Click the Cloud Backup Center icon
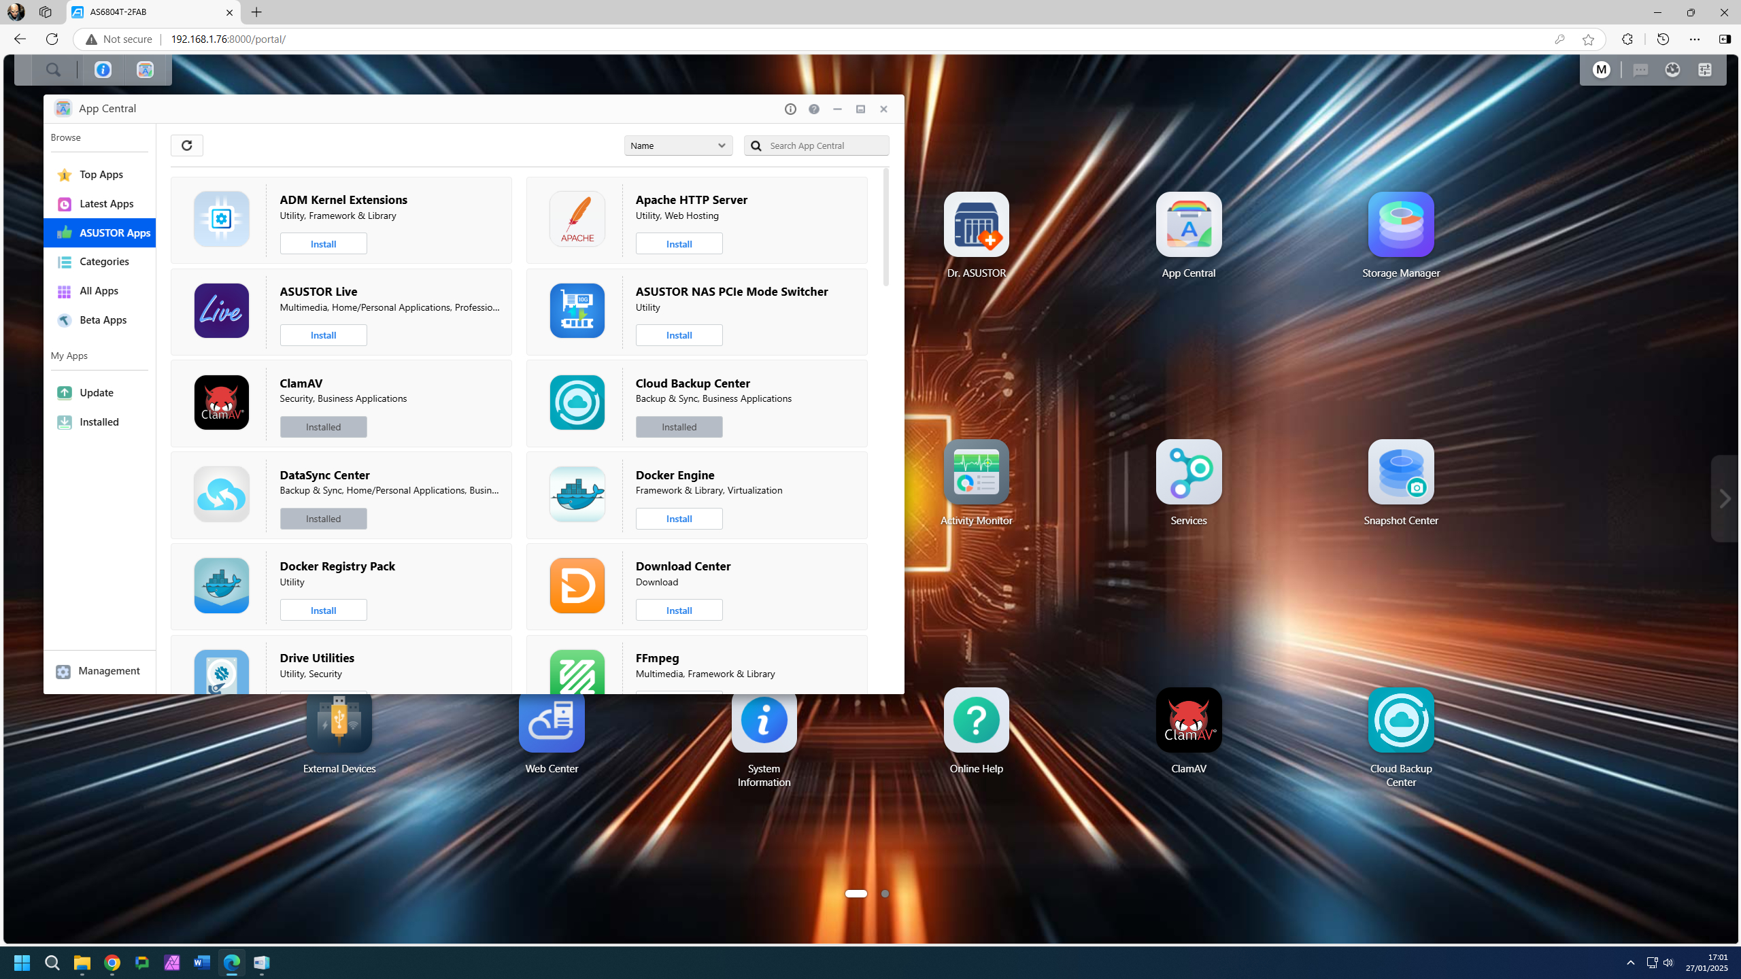This screenshot has height=979, width=1741. point(1400,719)
